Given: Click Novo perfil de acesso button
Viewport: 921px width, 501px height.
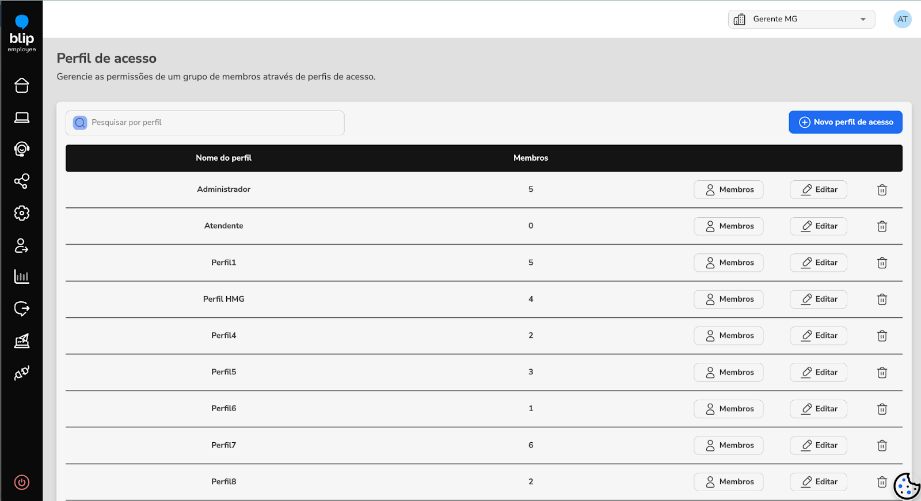Looking at the screenshot, I should (x=845, y=122).
